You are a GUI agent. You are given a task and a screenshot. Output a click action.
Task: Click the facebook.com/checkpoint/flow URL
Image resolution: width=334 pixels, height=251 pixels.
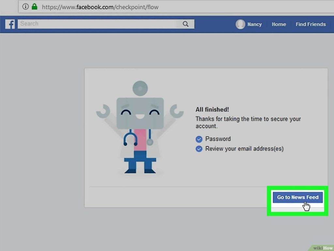coord(100,7)
